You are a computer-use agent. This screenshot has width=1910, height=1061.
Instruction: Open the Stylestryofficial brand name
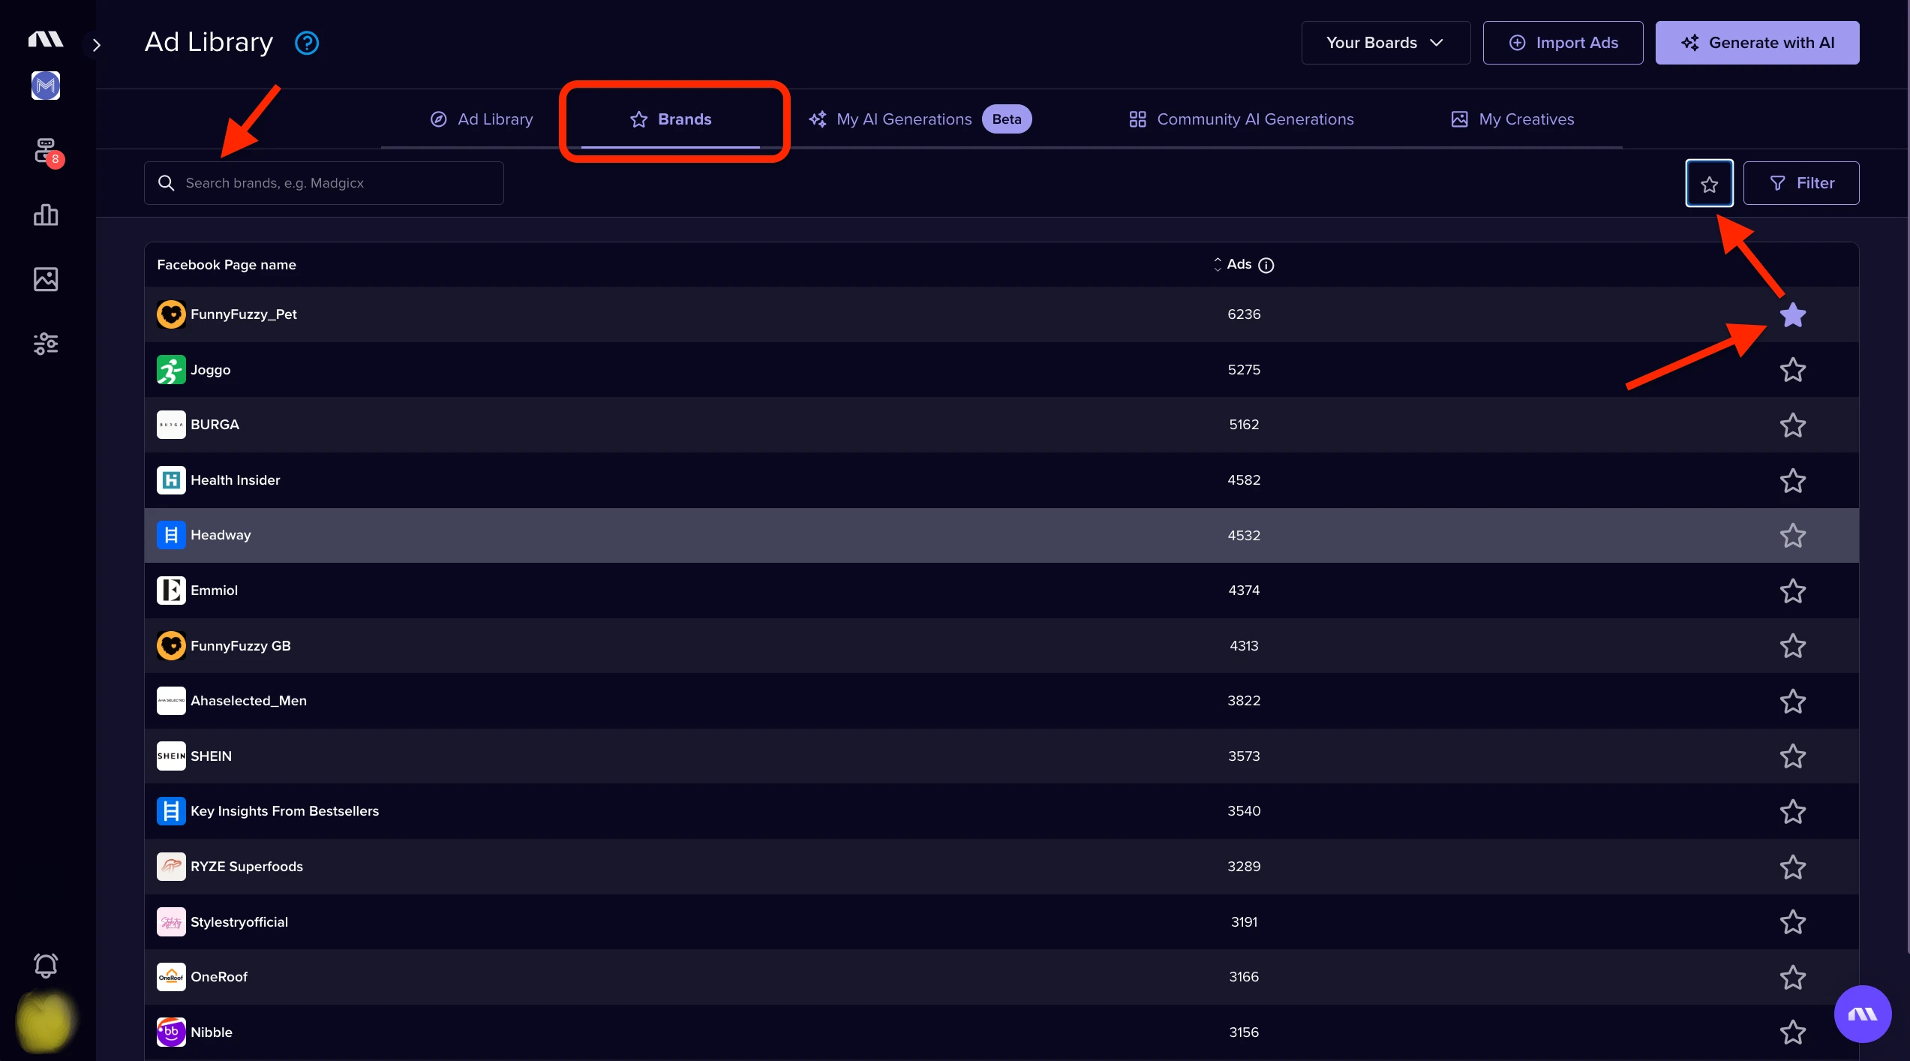click(239, 922)
